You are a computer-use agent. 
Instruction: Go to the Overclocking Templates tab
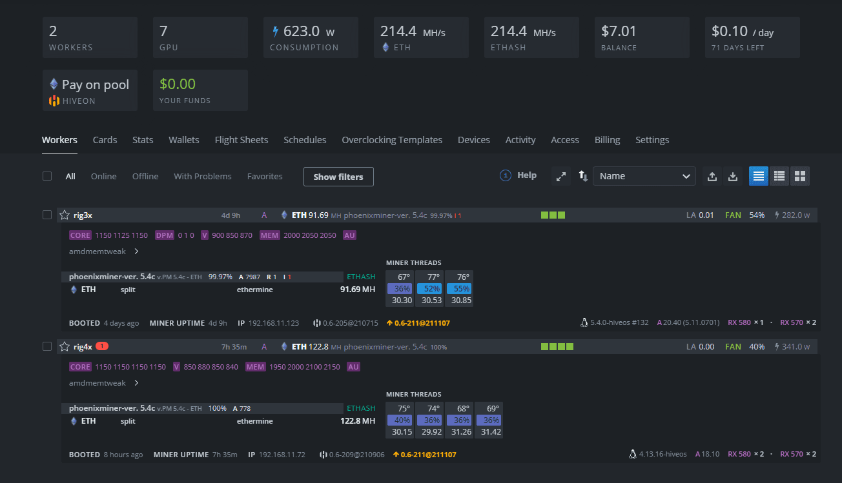click(x=392, y=140)
